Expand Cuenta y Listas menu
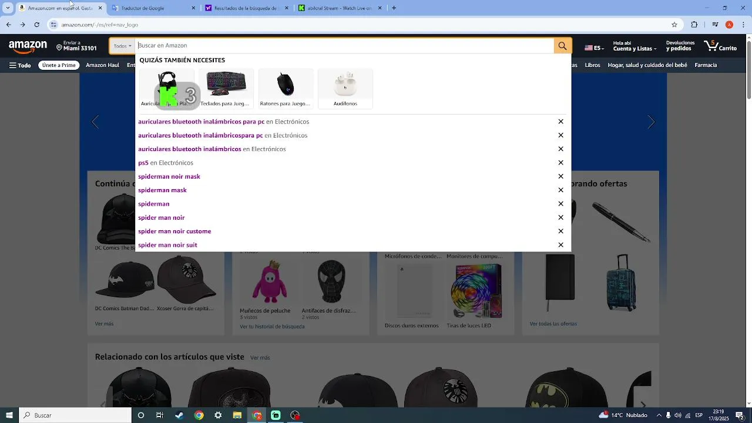This screenshot has width=752, height=423. (x=634, y=46)
